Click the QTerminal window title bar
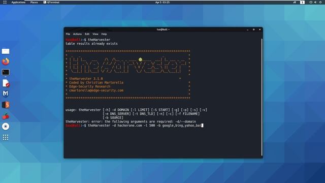Viewport: 325px width, 183px height. click(x=163, y=29)
